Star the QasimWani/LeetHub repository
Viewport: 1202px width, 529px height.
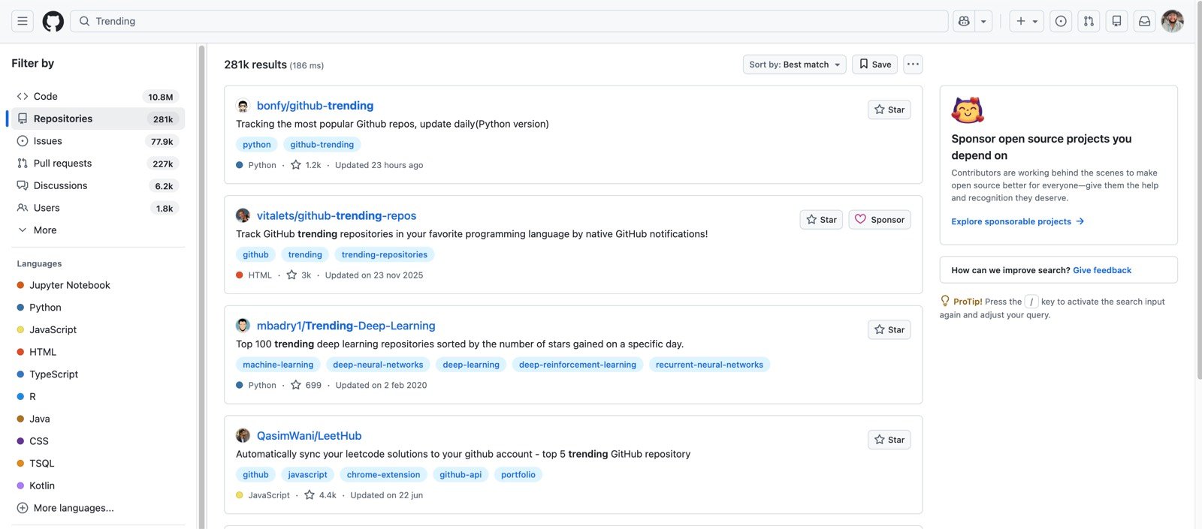tap(889, 440)
